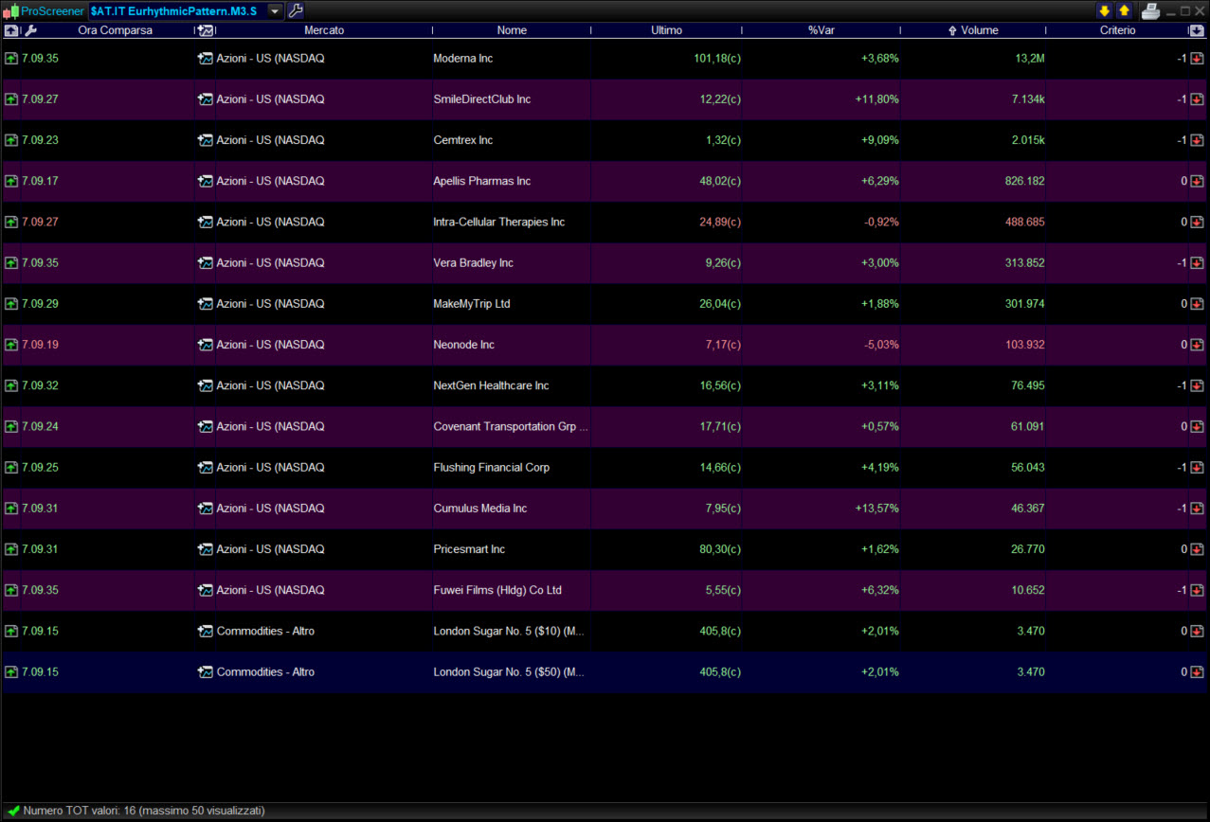Click Pricesmart Inc price 80,30(c)
Screen dimensions: 1210x822
(x=720, y=549)
